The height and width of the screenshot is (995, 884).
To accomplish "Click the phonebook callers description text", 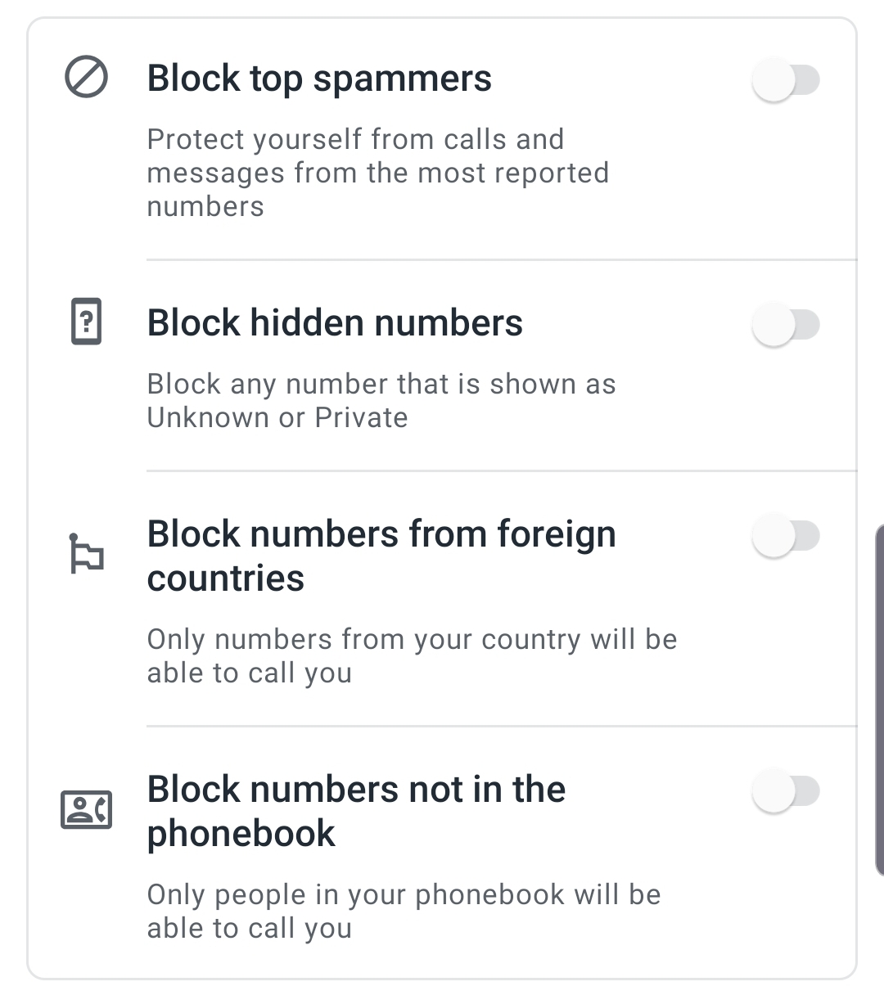I will tap(403, 910).
